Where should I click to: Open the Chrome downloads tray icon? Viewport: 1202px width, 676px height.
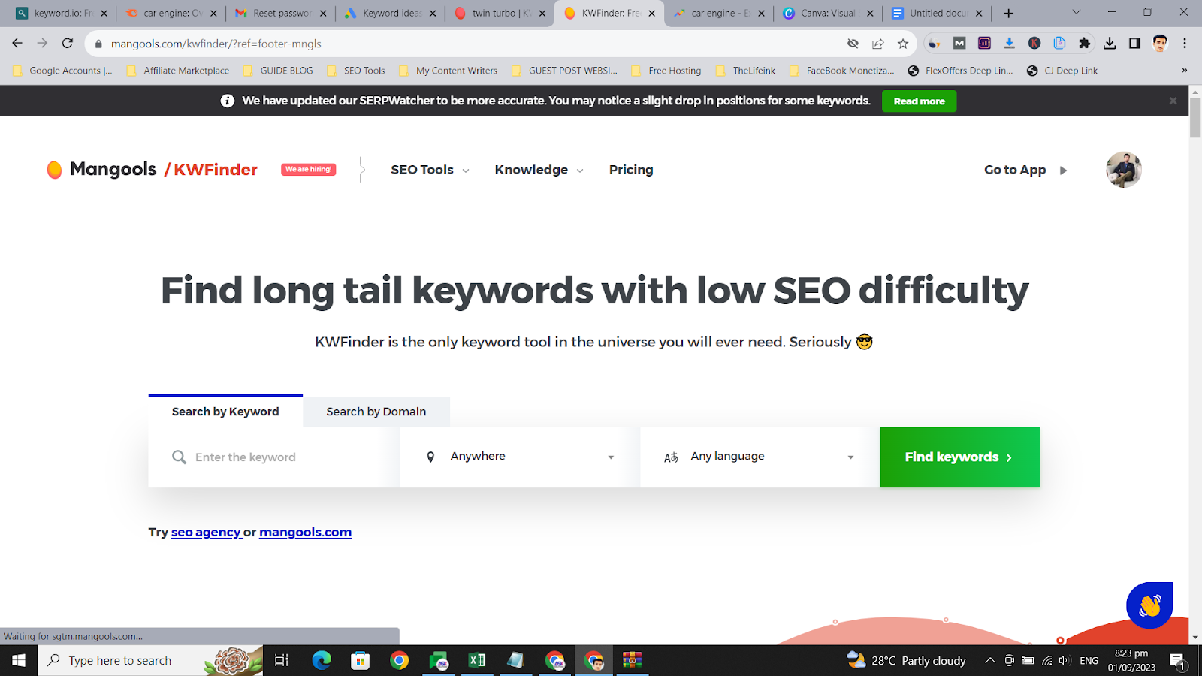pyautogui.click(x=1110, y=44)
